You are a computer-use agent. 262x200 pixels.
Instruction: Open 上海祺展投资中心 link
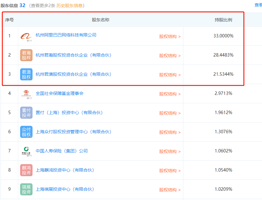(x=65, y=189)
